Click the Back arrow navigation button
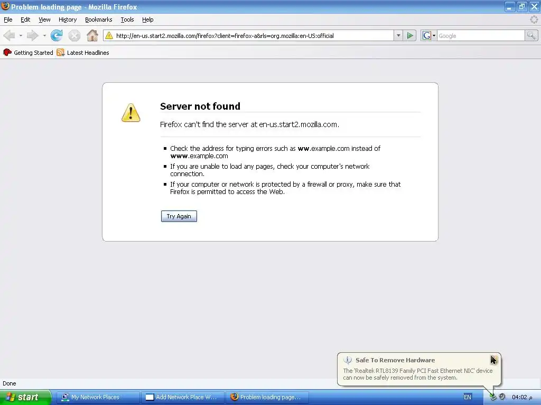The width and height of the screenshot is (541, 405). 10,35
